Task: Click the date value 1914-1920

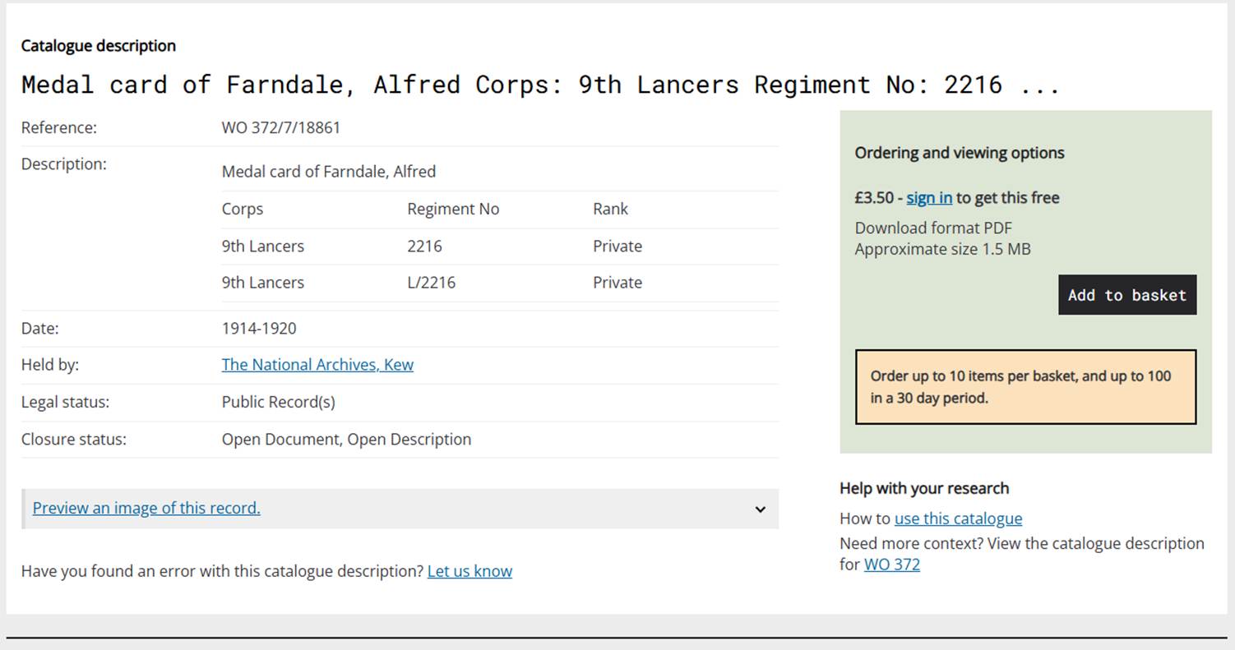Action: coord(259,328)
